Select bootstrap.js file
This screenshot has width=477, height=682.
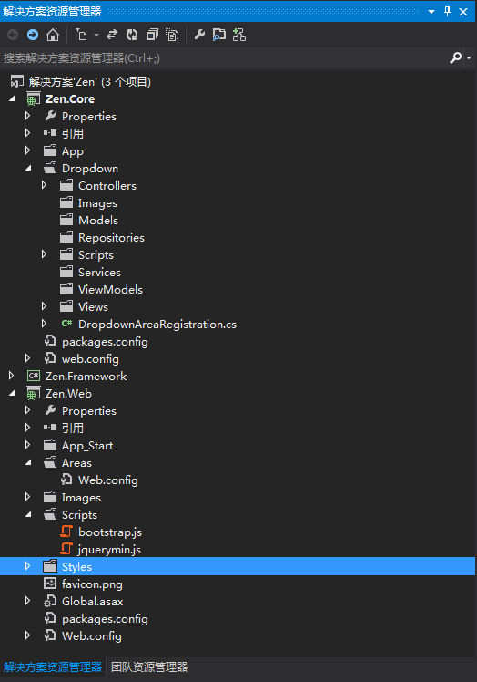point(110,532)
